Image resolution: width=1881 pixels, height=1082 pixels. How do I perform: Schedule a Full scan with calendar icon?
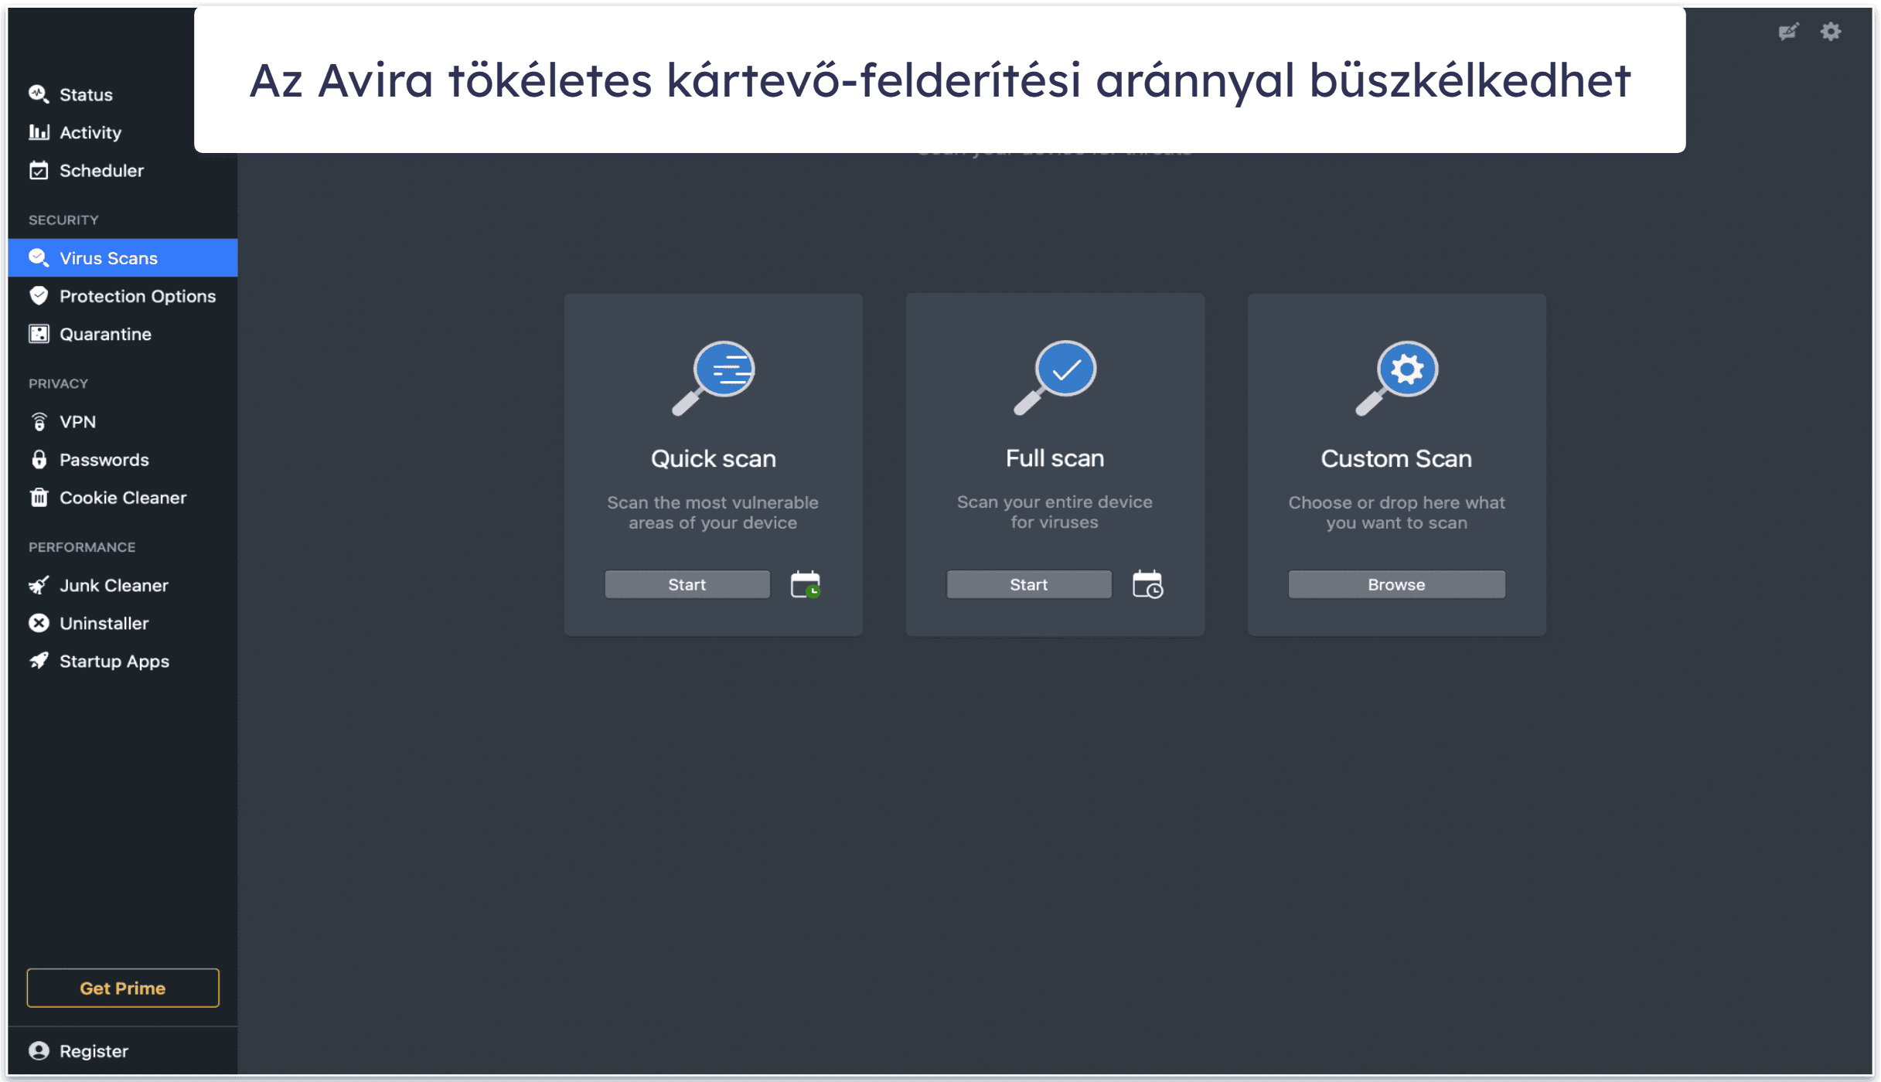(x=1147, y=584)
